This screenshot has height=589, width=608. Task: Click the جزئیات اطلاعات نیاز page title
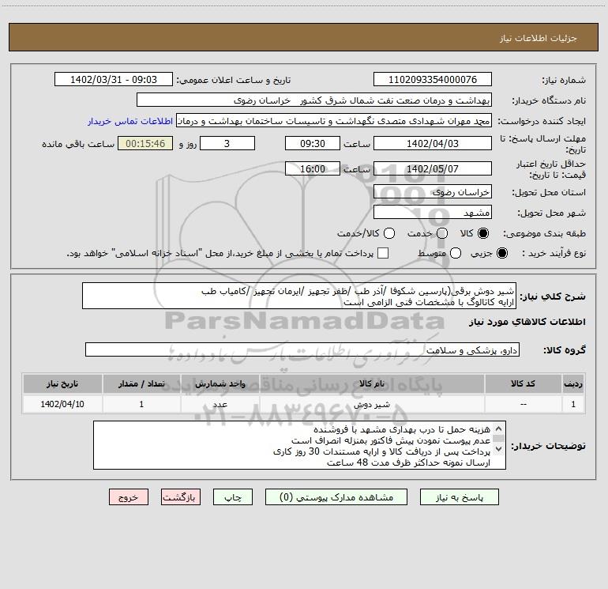pos(538,38)
